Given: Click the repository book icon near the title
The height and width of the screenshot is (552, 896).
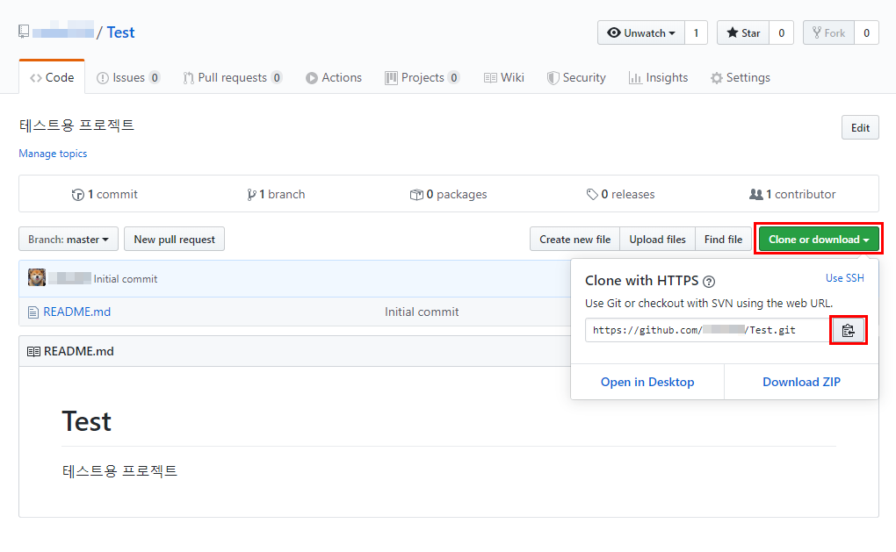Looking at the screenshot, I should 24,32.
